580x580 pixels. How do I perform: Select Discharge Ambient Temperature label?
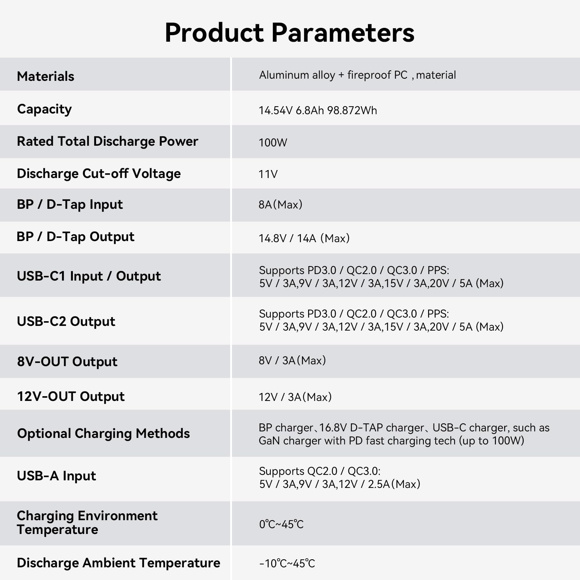(x=119, y=563)
